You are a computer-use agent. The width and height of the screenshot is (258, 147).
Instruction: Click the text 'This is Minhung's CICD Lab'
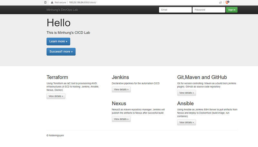click(68, 32)
